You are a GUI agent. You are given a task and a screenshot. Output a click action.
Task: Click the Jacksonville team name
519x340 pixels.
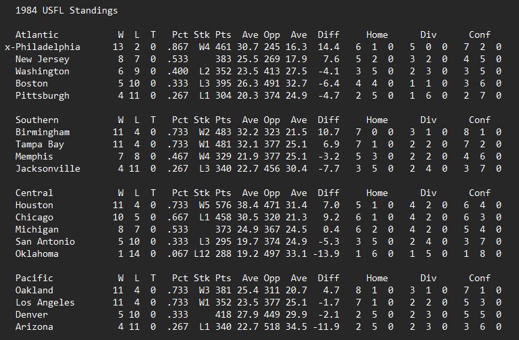point(47,168)
